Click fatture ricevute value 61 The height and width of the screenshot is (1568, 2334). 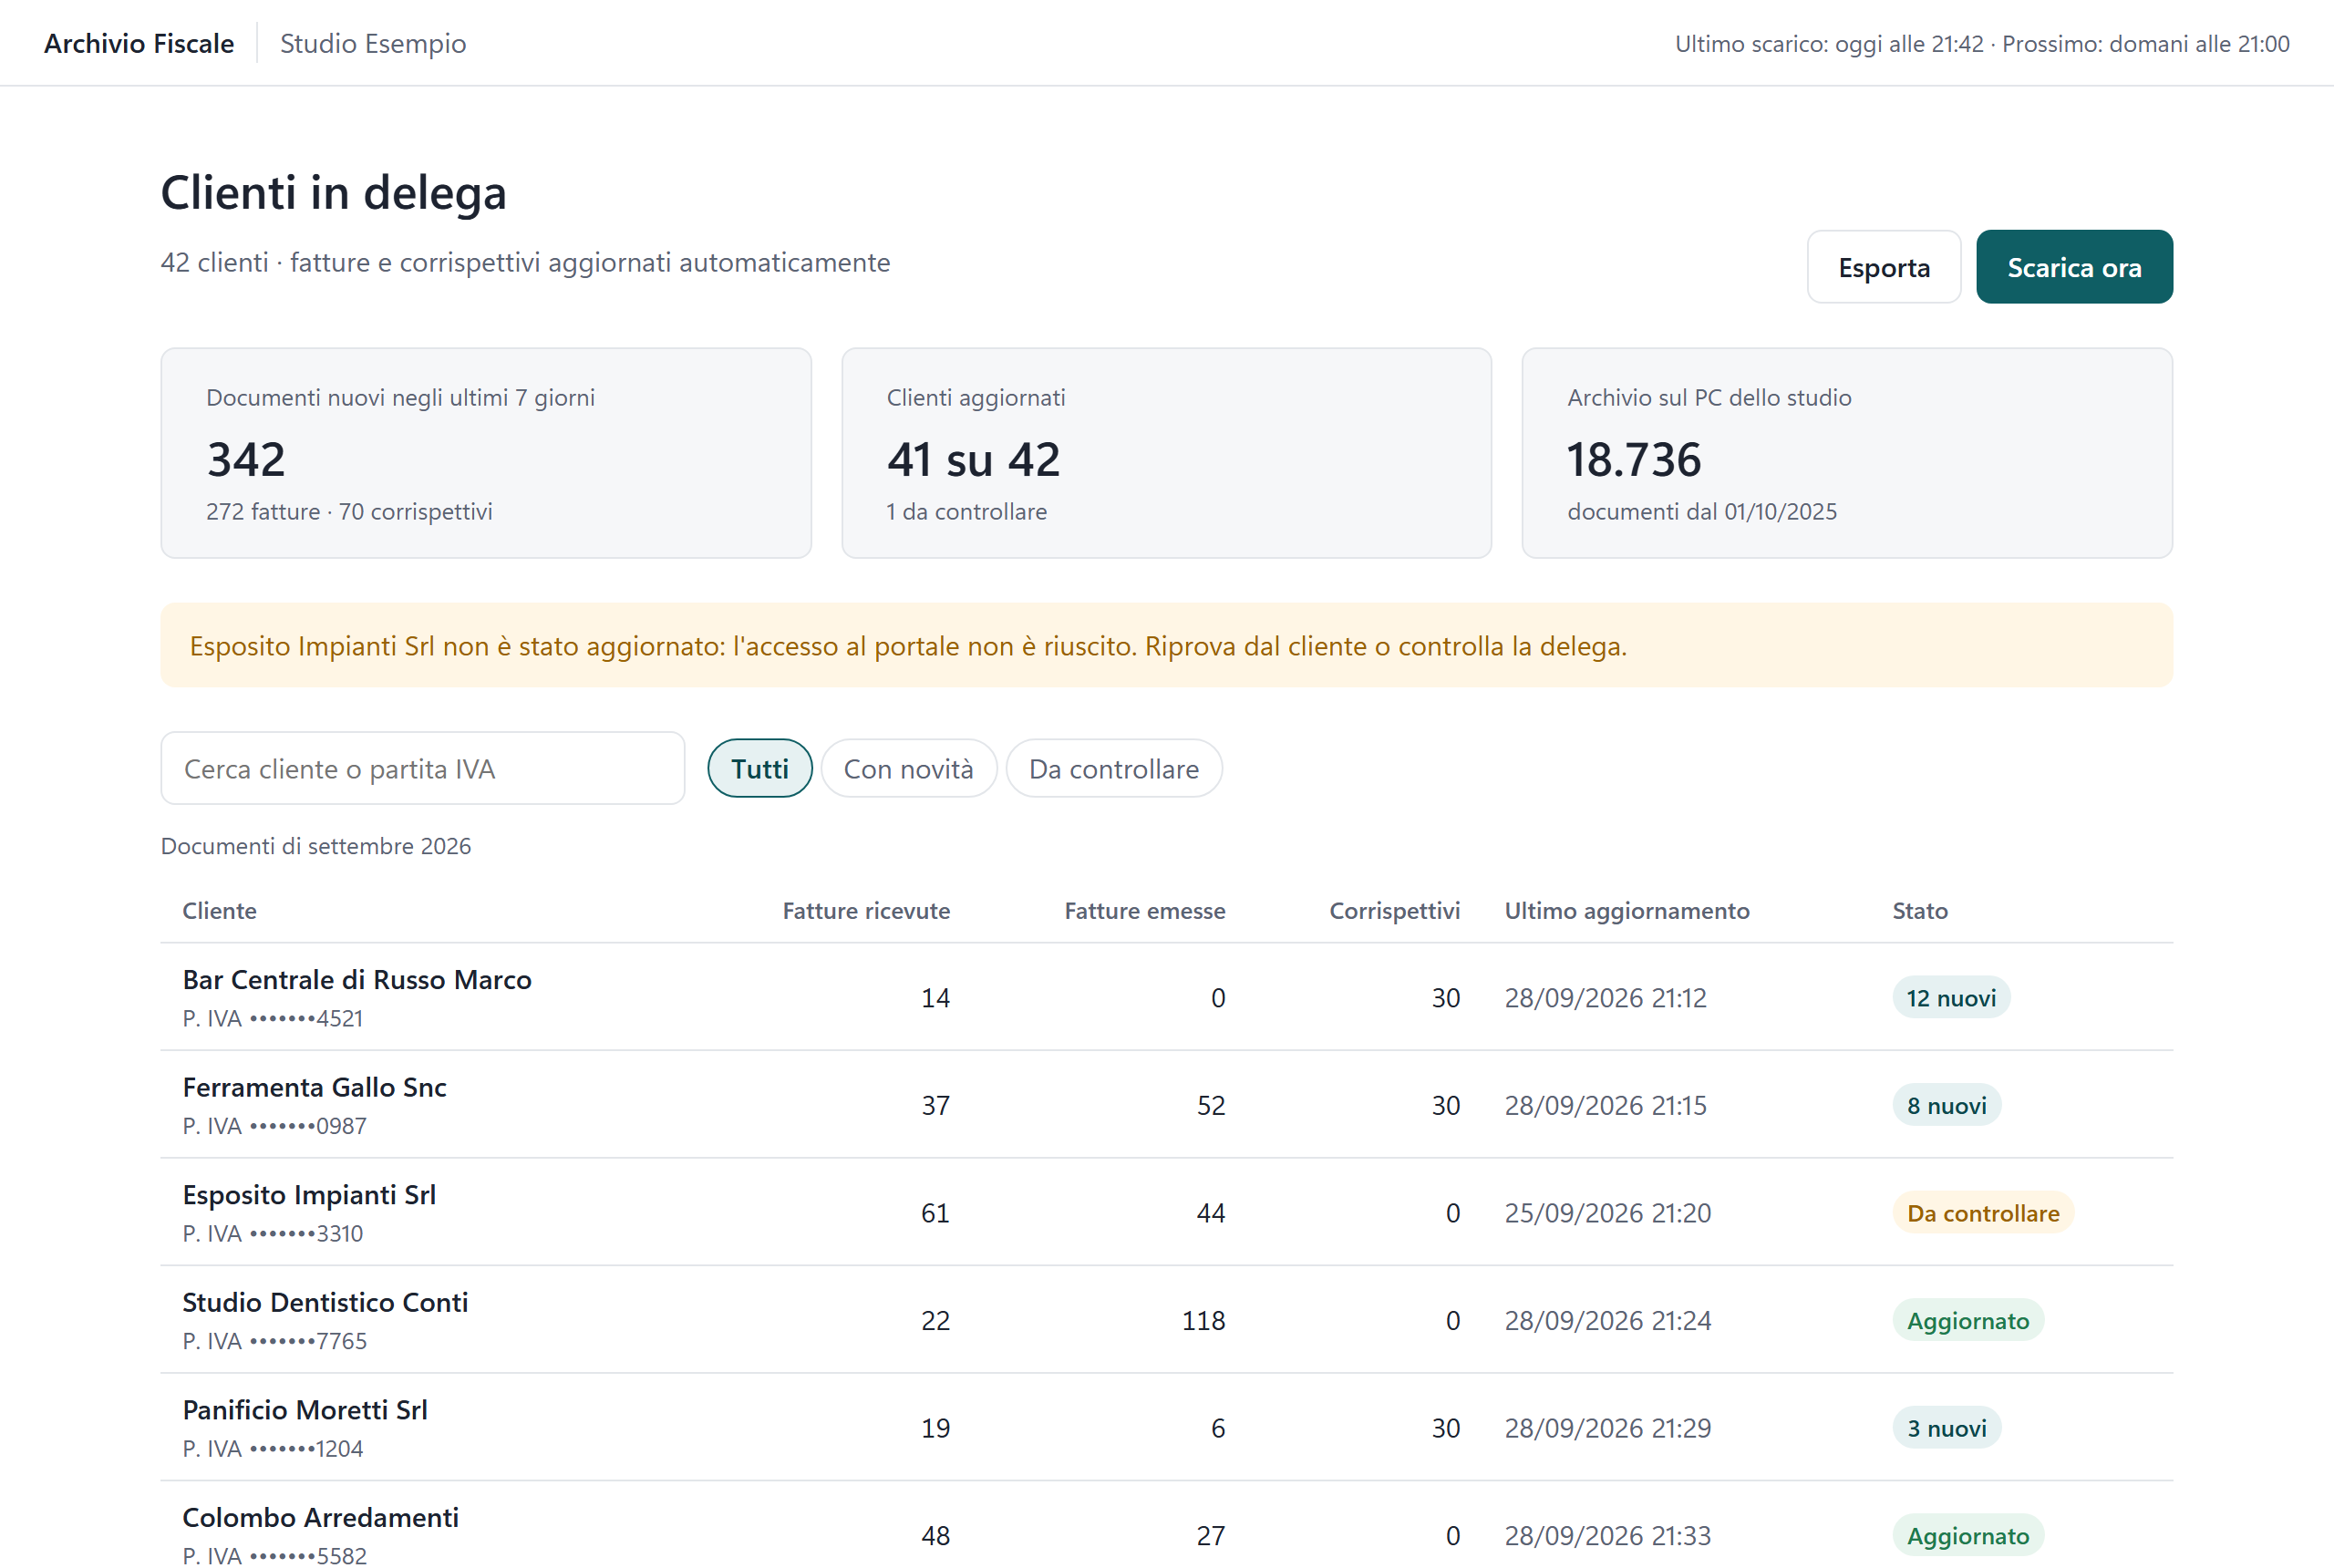click(935, 1212)
